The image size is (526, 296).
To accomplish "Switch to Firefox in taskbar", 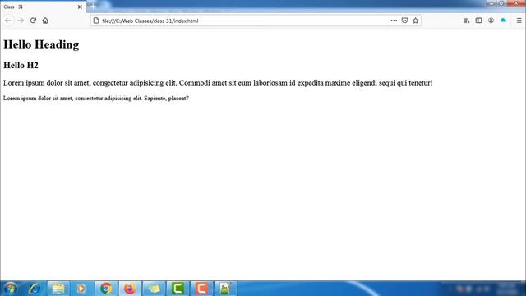I will tap(130, 289).
